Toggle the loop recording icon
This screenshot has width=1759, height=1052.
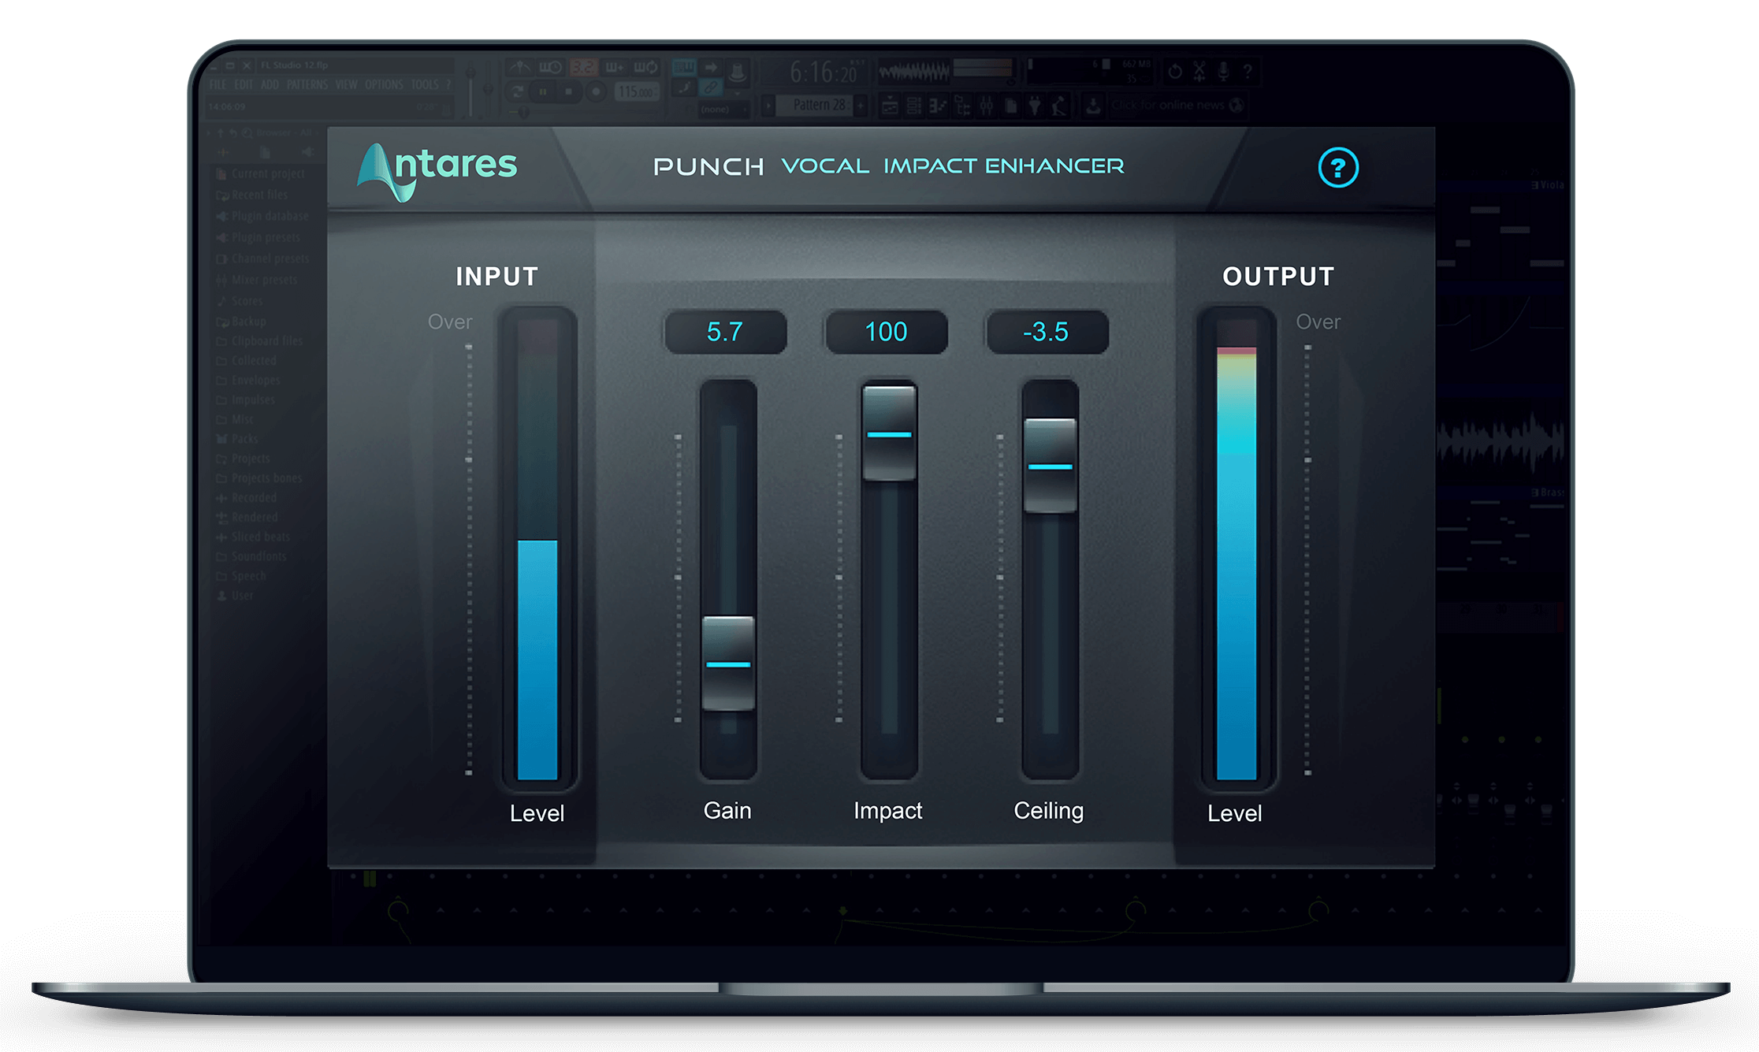645,67
